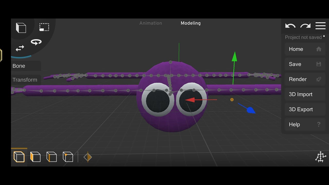This screenshot has height=185, width=329.
Task: Select vertex mode cube icon
Action: (x=68, y=157)
